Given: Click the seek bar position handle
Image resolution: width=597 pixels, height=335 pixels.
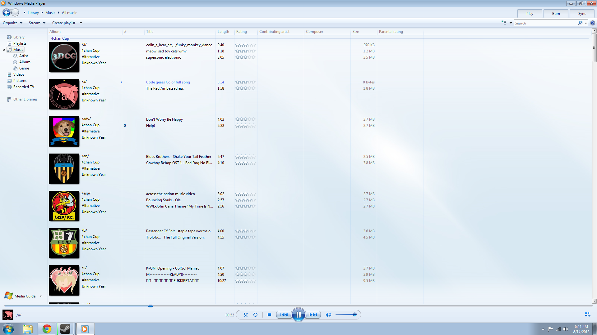Looking at the screenshot, I should click(150, 306).
